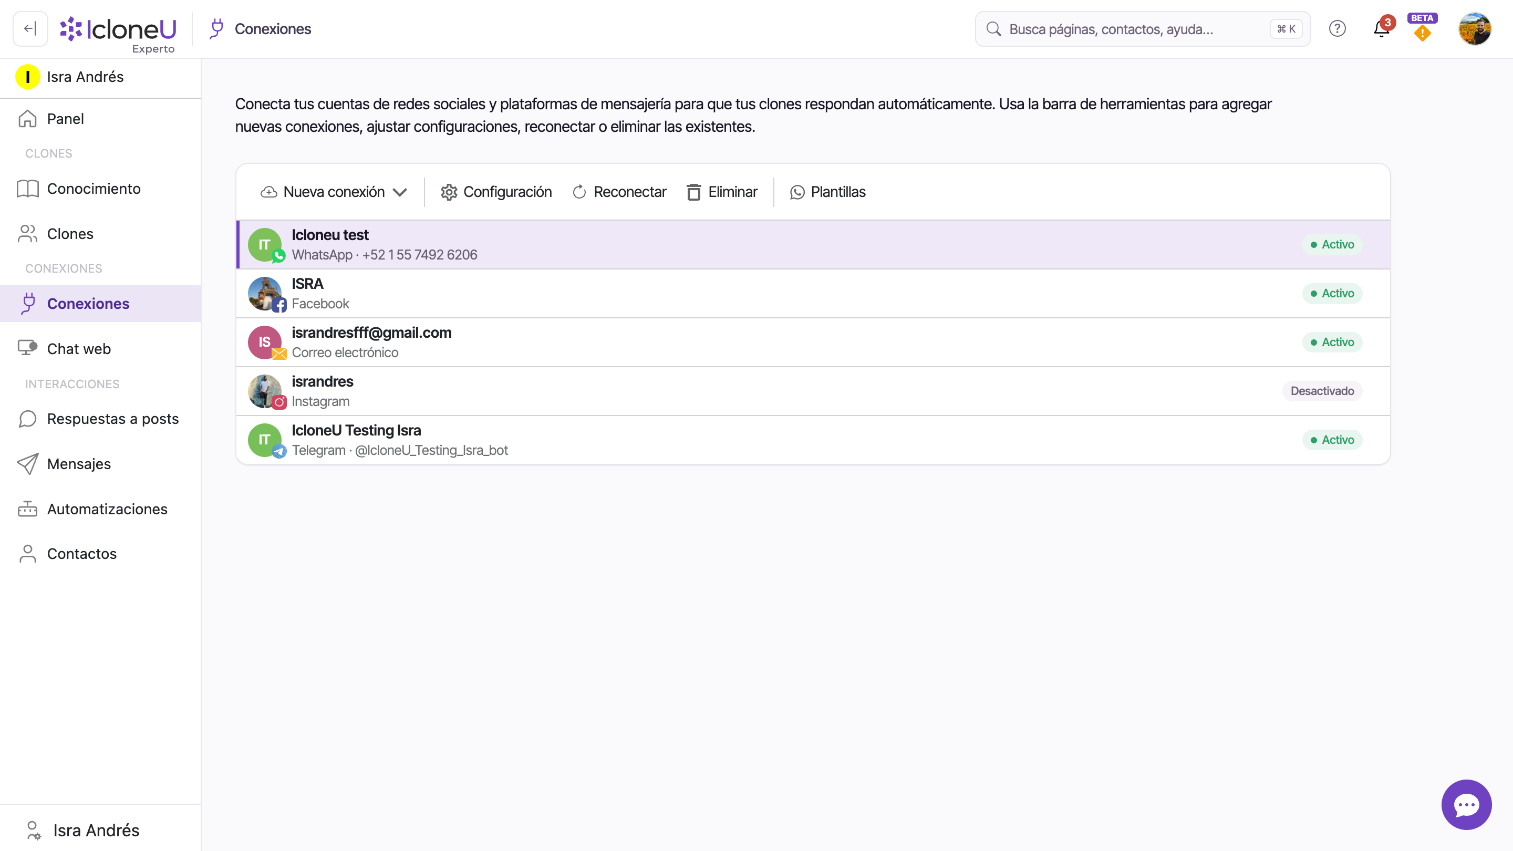Viewport: 1513px width, 851px height.
Task: Open Contactos in sidebar
Action: [100, 554]
